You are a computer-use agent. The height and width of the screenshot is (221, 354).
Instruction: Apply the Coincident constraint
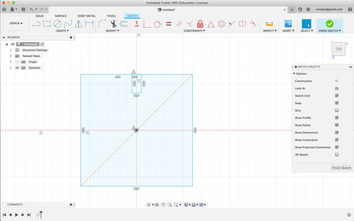(x=147, y=24)
